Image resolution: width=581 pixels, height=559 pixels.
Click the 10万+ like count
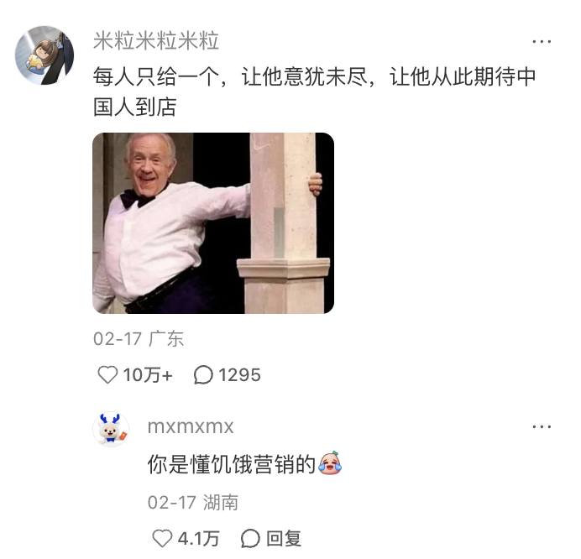pos(148,374)
